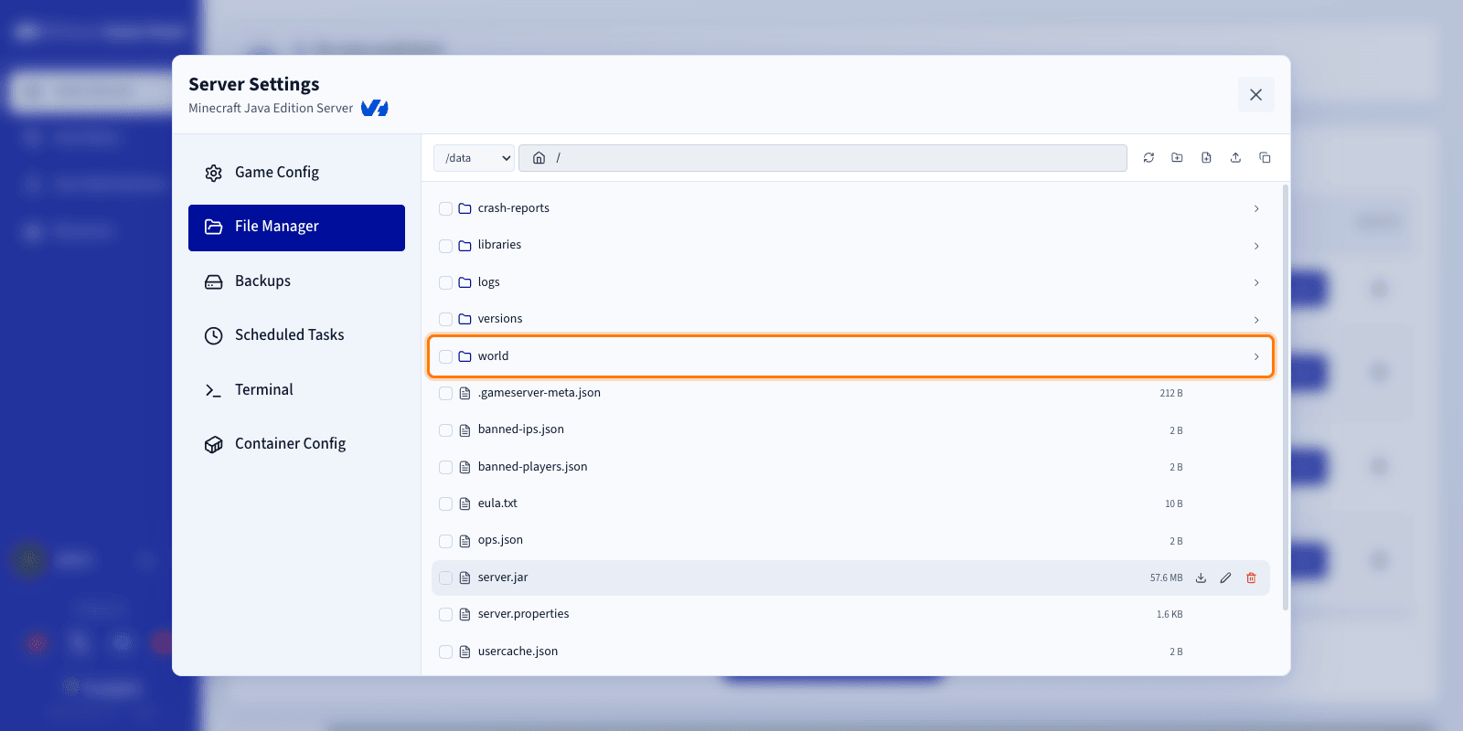Refresh the file list

click(x=1148, y=158)
